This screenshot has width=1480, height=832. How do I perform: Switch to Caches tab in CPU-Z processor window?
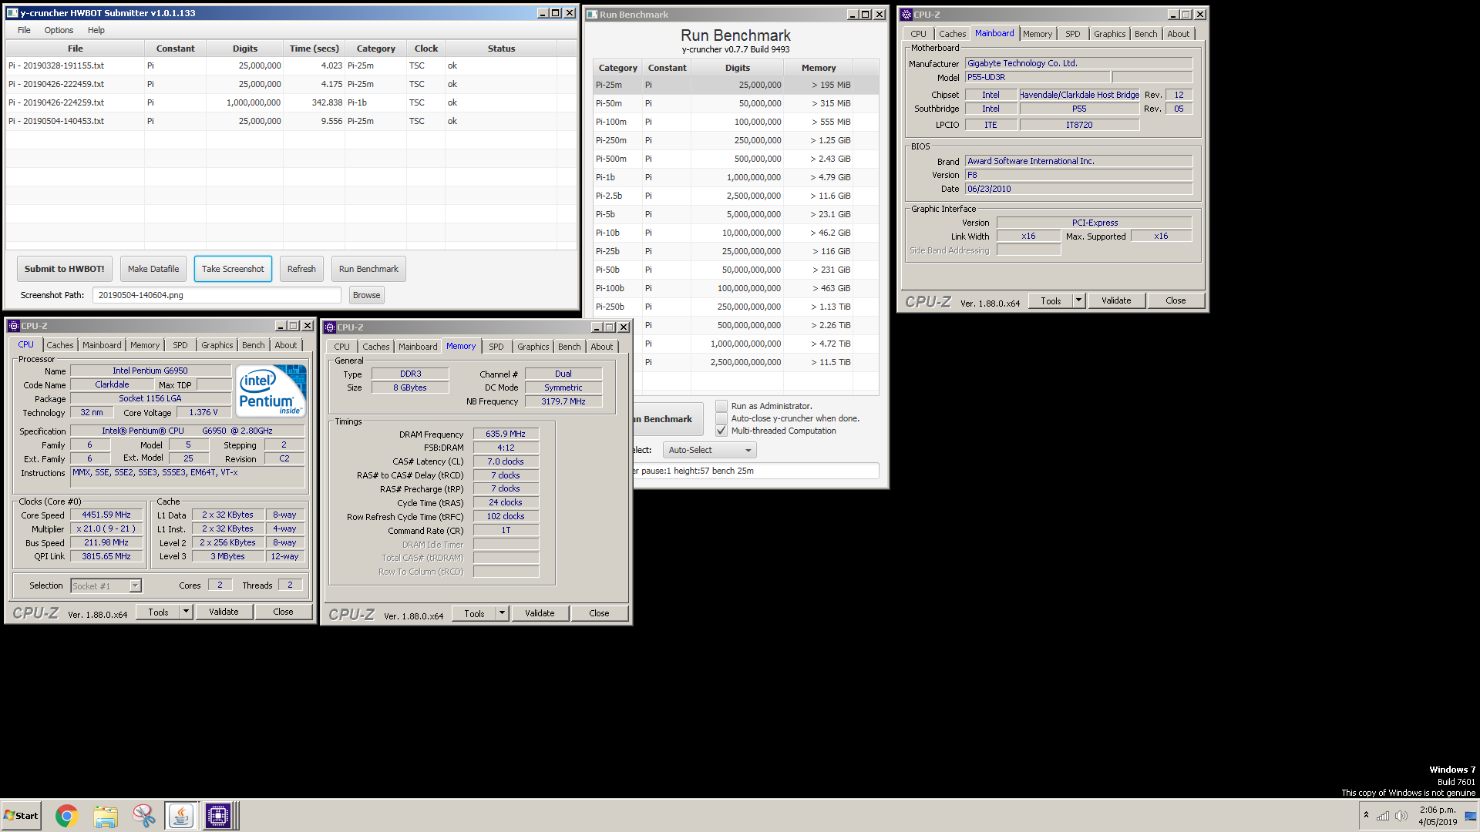click(59, 345)
